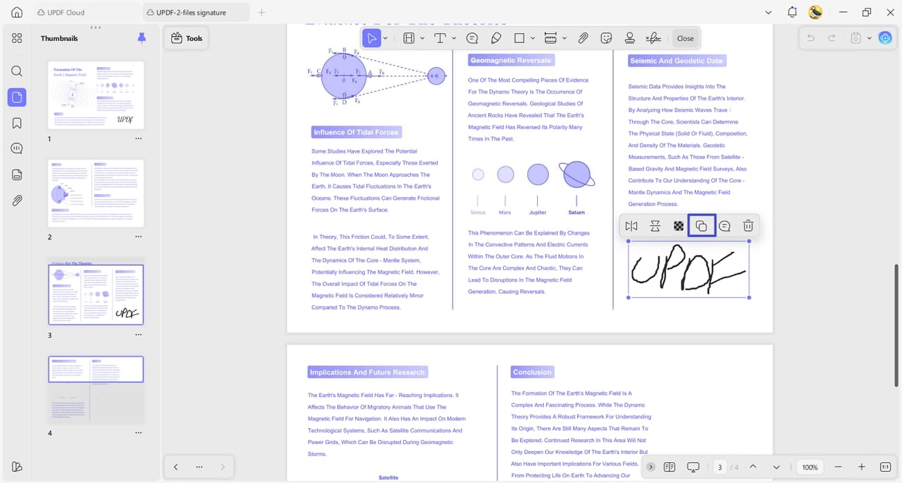
Task: Open the sidebar dashboard grid icon
Action: coord(17,38)
